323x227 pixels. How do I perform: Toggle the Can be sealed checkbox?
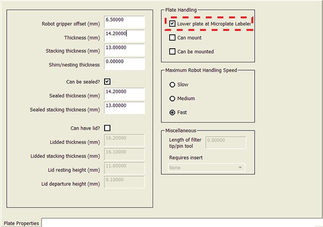108,82
